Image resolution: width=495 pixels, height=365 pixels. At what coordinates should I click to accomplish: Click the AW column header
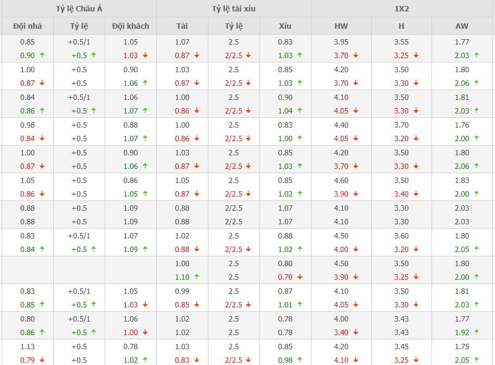(462, 26)
